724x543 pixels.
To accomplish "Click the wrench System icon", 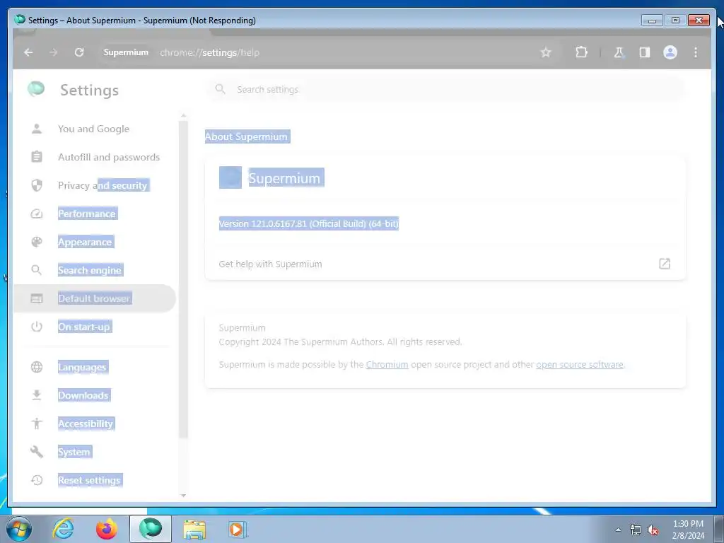I will pyautogui.click(x=37, y=452).
